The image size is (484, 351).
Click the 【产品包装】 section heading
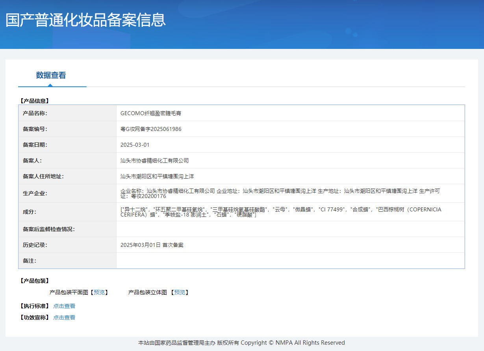coord(34,281)
